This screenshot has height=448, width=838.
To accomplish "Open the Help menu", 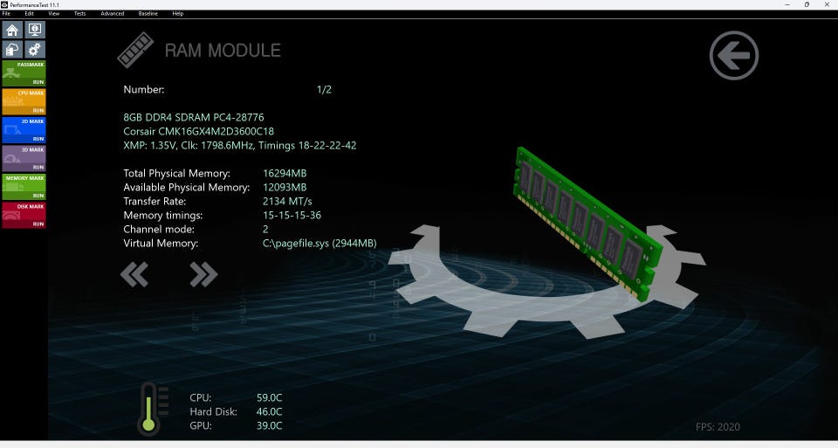I will [178, 14].
